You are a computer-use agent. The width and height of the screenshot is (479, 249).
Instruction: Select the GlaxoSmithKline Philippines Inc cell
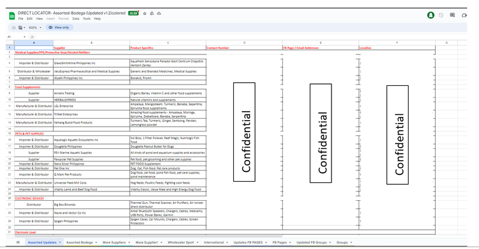coord(91,63)
